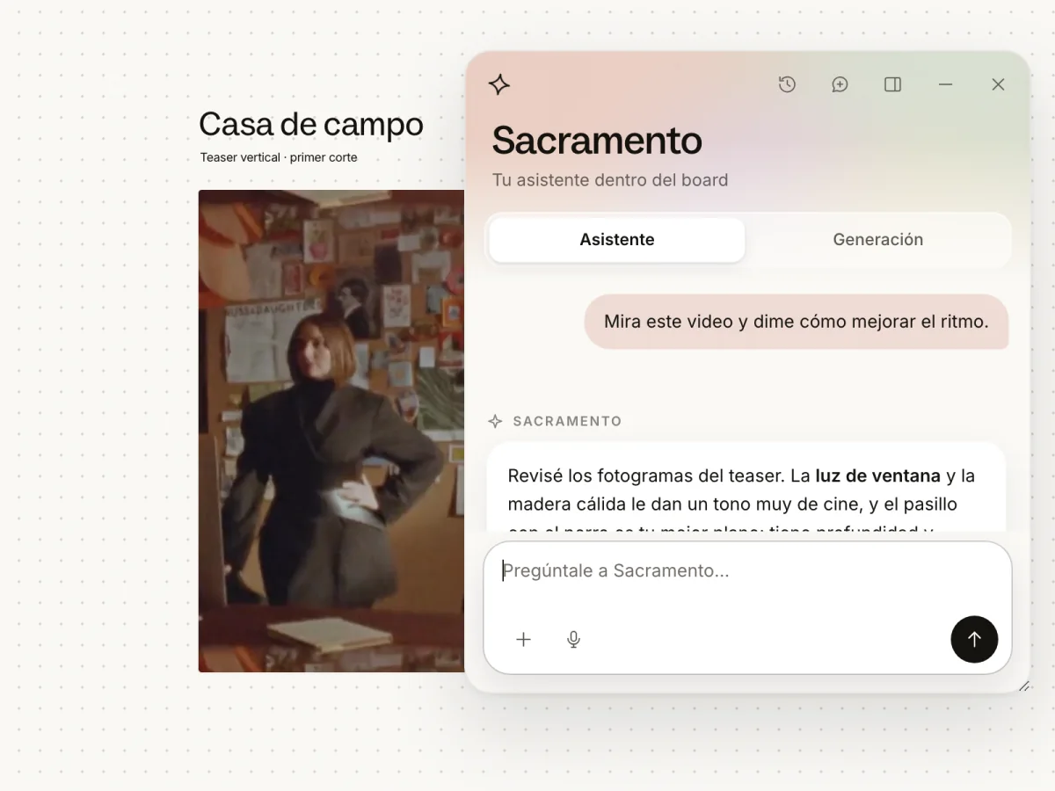The width and height of the screenshot is (1055, 791).
Task: Click the assistant reply mentioning luz de ventana
Action: click(746, 489)
